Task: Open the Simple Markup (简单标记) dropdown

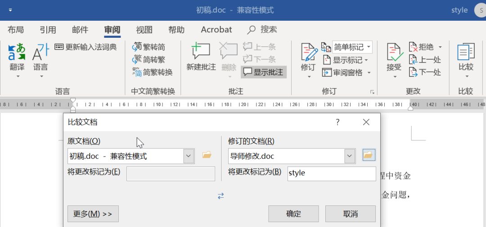Action: coord(352,47)
